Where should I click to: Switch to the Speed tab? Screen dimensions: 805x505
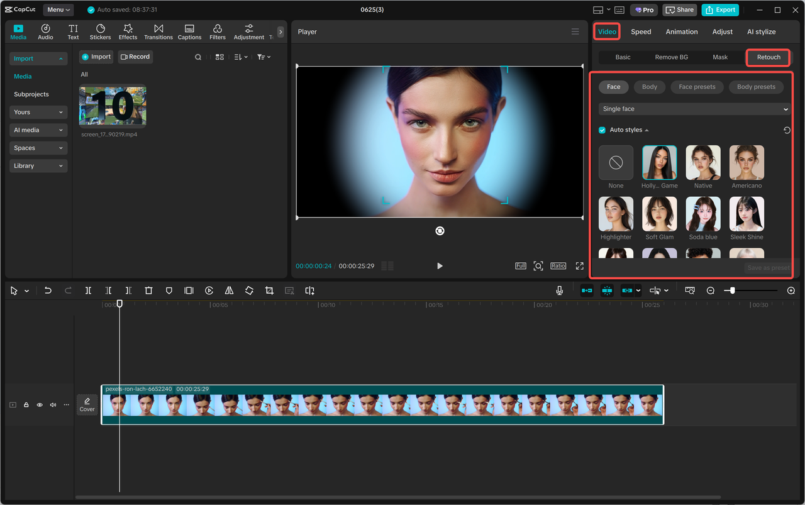click(641, 31)
